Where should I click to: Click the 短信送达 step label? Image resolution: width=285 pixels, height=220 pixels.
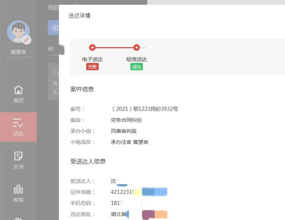click(x=137, y=59)
